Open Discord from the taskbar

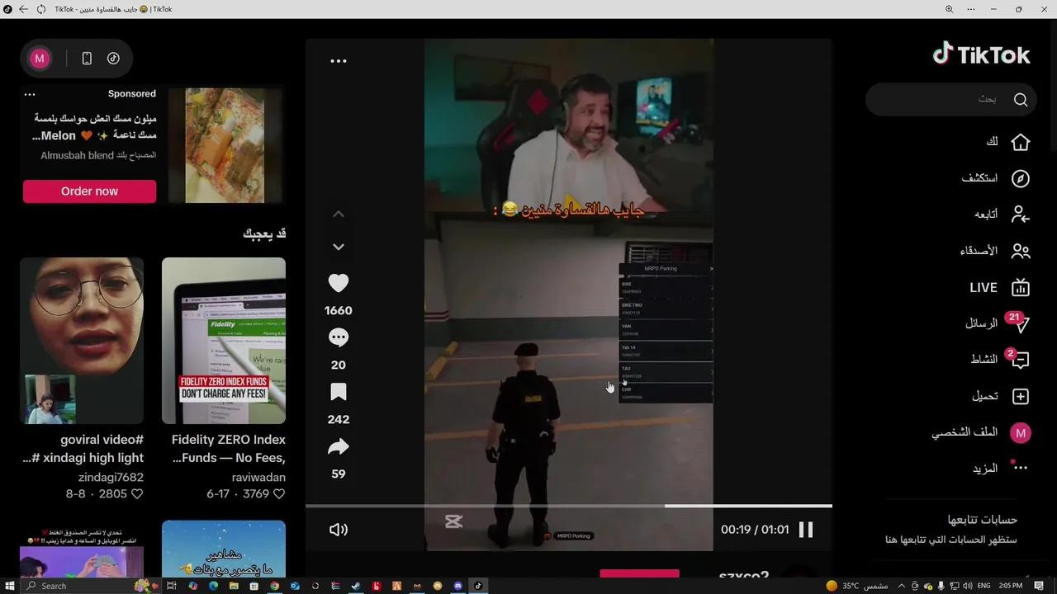[458, 586]
